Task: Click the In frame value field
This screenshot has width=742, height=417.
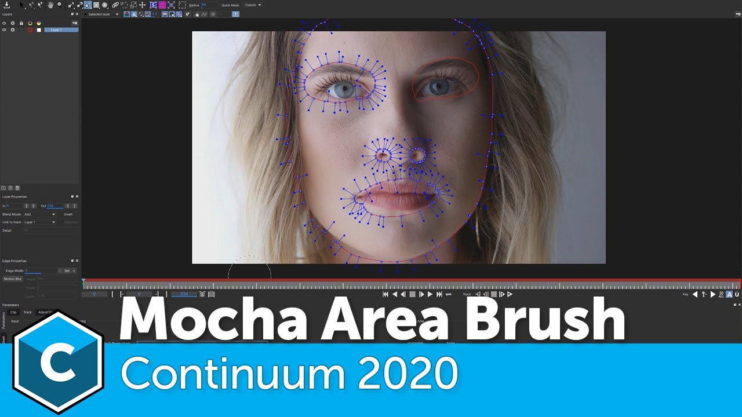Action: click(14, 206)
